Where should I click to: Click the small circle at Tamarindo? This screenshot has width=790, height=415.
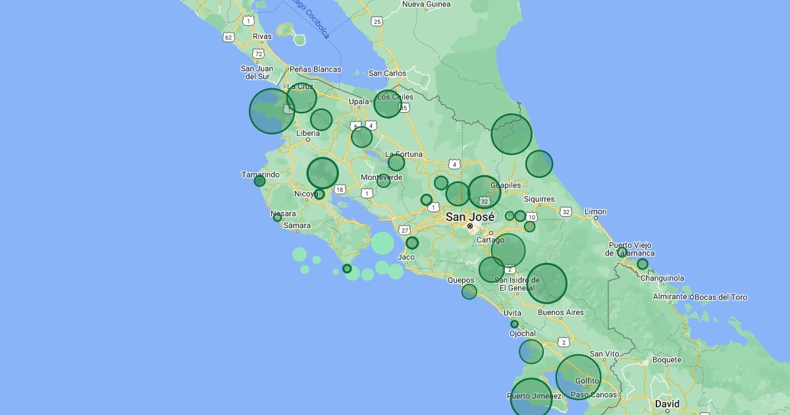click(259, 180)
